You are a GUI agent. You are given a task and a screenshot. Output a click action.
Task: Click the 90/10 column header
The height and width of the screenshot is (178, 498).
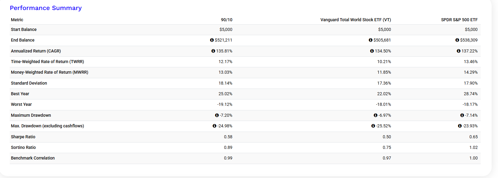pos(227,20)
